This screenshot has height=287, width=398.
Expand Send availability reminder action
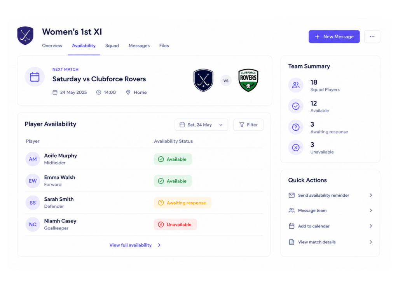330,195
